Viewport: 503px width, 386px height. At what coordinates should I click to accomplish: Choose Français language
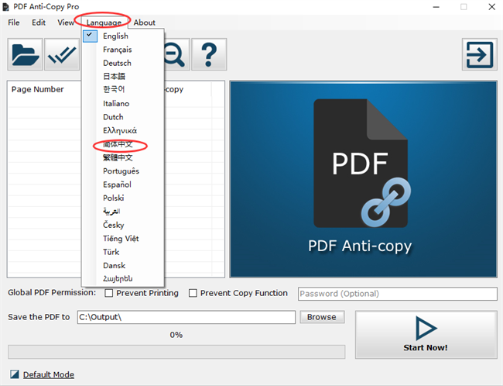(123, 50)
